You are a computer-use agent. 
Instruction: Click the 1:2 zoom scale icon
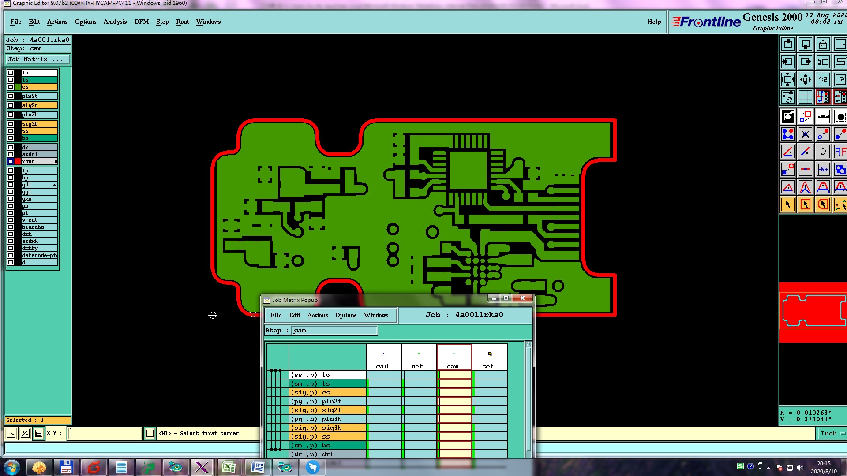click(x=823, y=79)
